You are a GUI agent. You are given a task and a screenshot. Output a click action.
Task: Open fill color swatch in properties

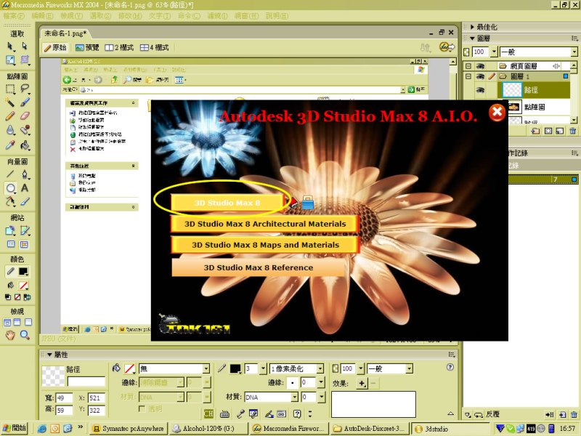[129, 368]
